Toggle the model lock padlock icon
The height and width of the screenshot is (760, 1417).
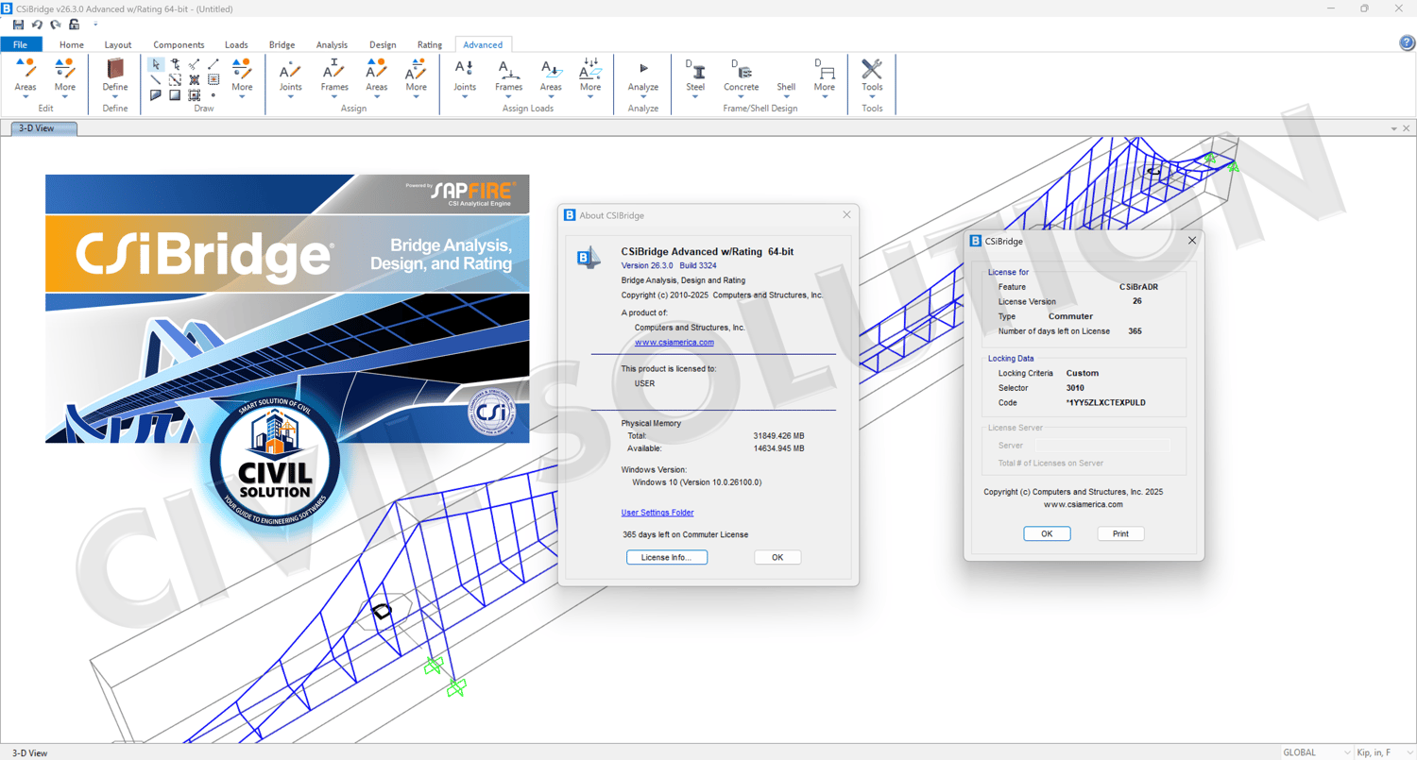point(74,25)
